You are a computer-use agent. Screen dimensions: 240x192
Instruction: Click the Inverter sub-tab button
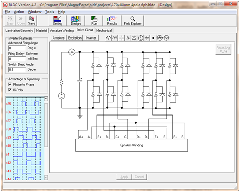point(91,38)
